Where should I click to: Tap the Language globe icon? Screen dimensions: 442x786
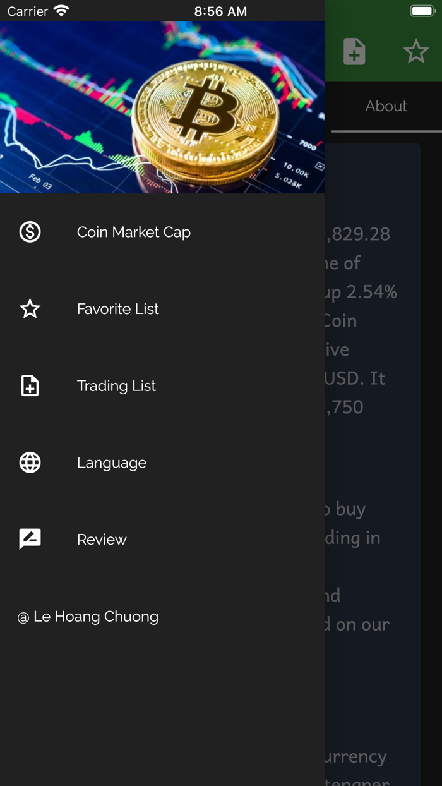(30, 463)
